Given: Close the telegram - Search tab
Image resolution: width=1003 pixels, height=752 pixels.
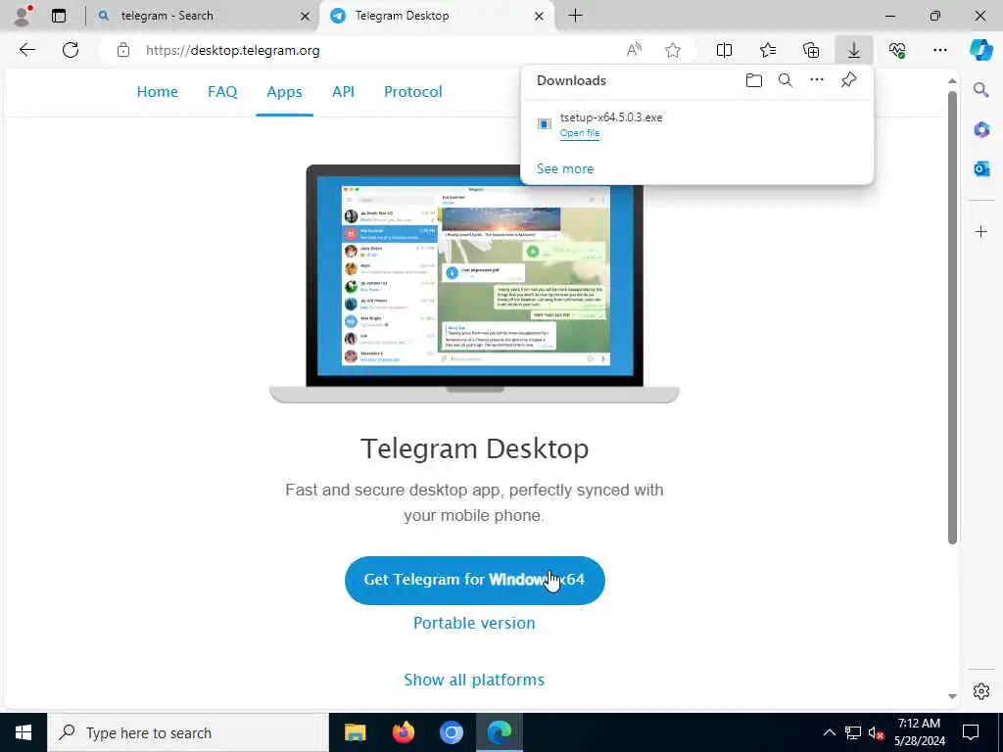Looking at the screenshot, I should [x=306, y=16].
